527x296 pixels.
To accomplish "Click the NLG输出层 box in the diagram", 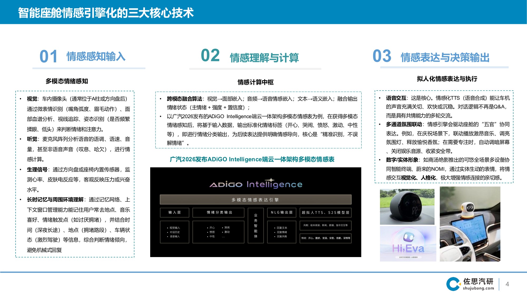I will coord(282,213).
